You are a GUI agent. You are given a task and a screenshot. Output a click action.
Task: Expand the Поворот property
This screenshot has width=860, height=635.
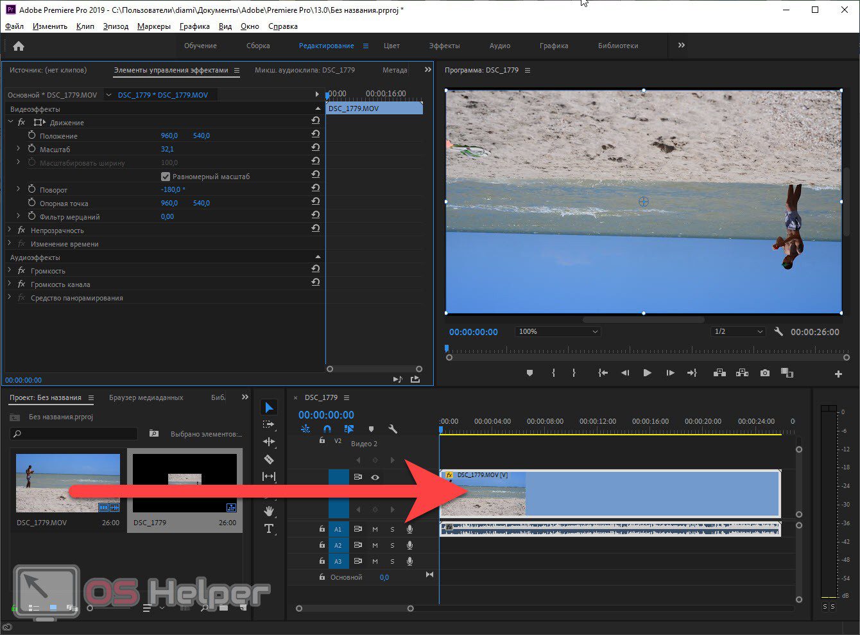[x=19, y=189]
